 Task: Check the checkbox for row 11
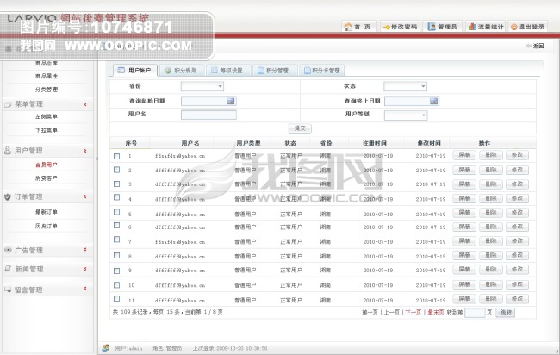coord(117,298)
